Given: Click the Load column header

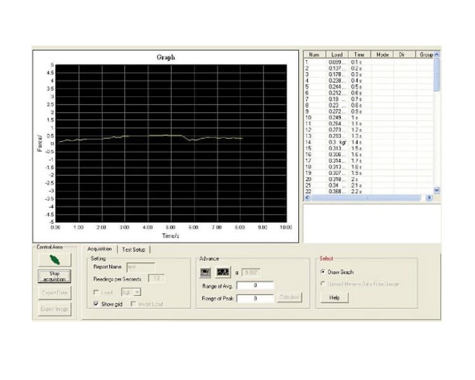Looking at the screenshot, I should [337, 55].
